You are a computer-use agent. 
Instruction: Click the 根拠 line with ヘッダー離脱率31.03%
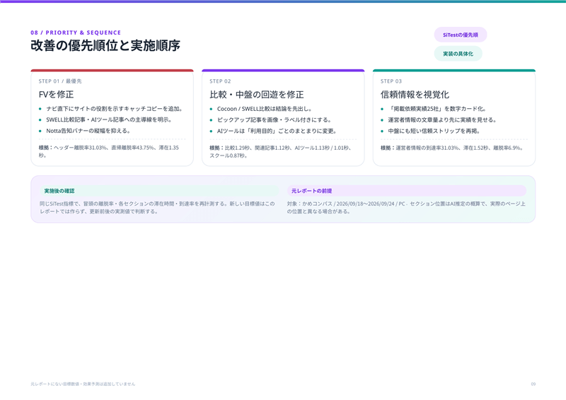point(110,151)
